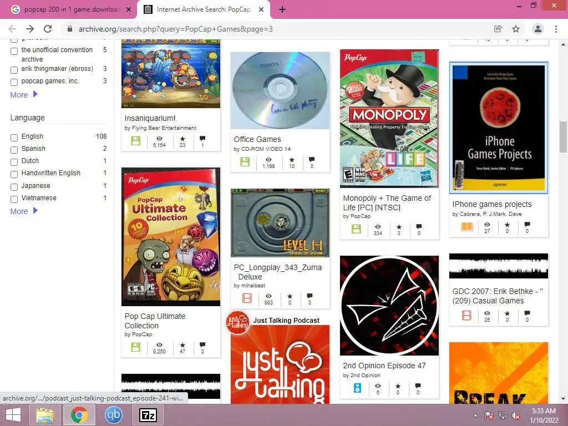Click the software floppy icon for Insaniquarium!

[136, 141]
